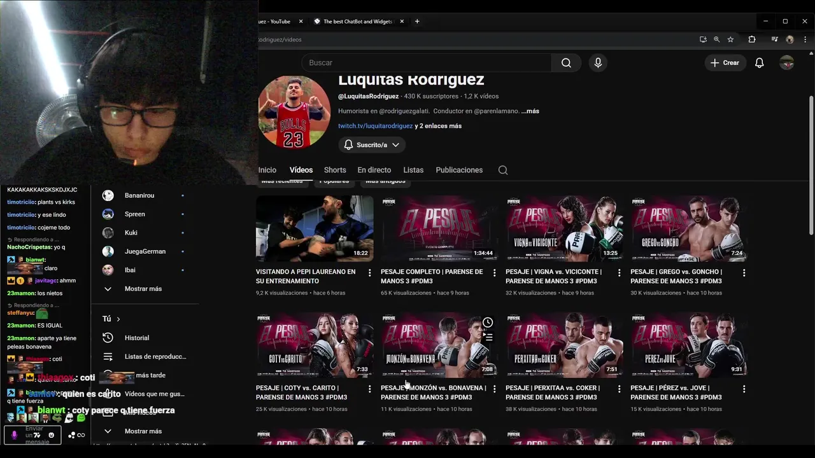Open options menu for Monzón vs. Bonavena video
This screenshot has height=458, width=815.
pos(494,389)
